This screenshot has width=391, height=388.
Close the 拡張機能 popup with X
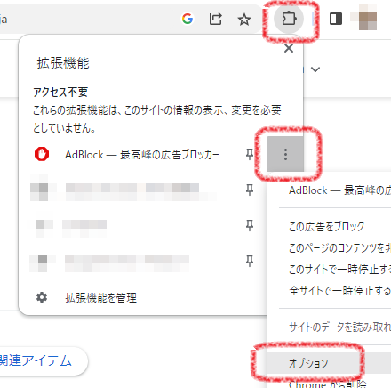tap(289, 48)
